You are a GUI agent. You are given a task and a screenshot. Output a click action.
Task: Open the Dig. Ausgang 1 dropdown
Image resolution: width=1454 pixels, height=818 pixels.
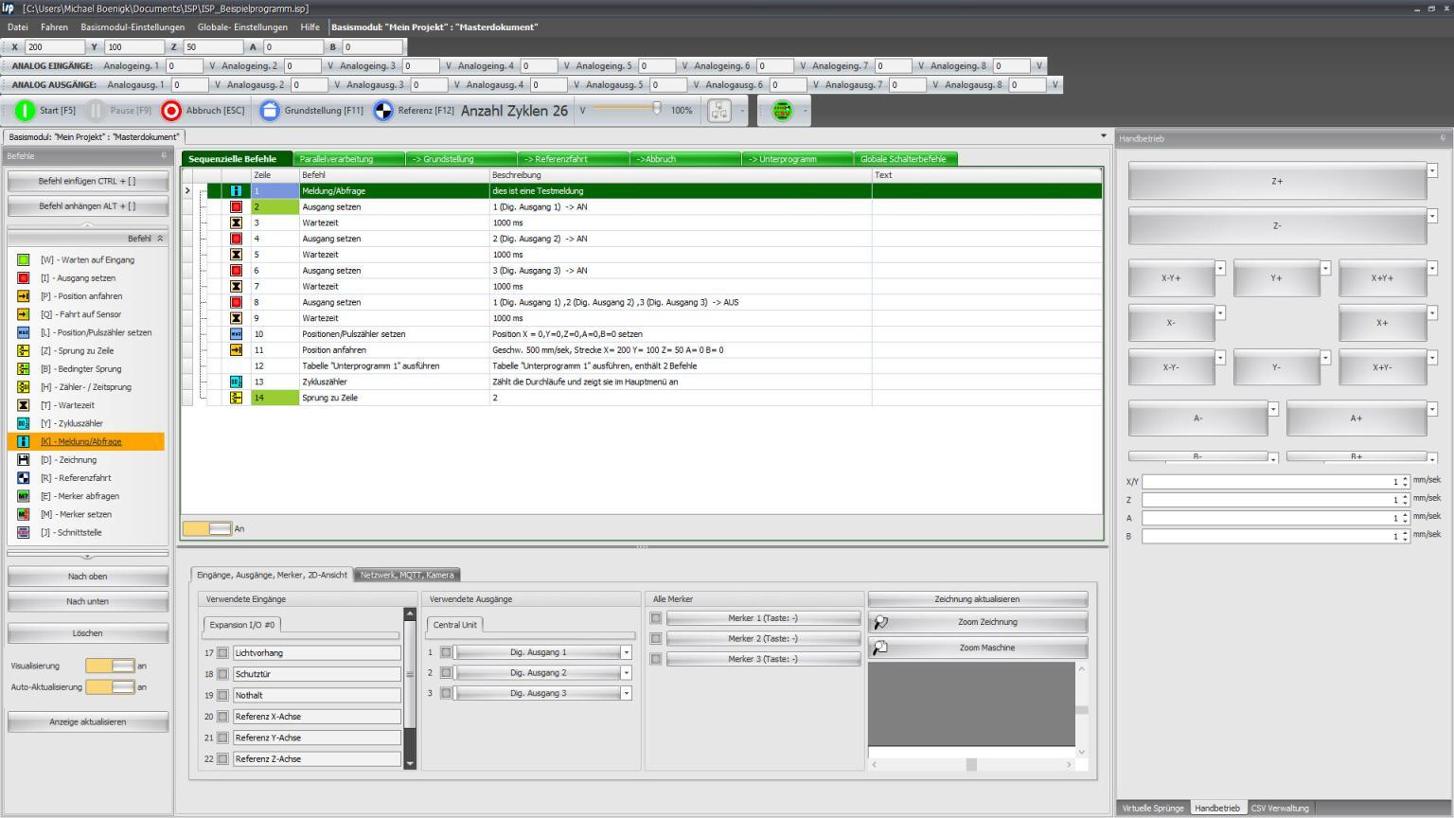[624, 652]
